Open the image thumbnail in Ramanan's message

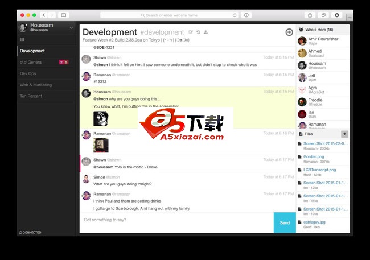pyautogui.click(x=101, y=145)
